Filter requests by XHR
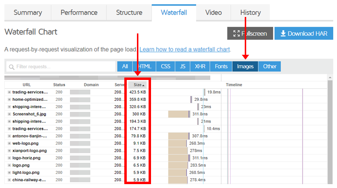 (x=200, y=66)
